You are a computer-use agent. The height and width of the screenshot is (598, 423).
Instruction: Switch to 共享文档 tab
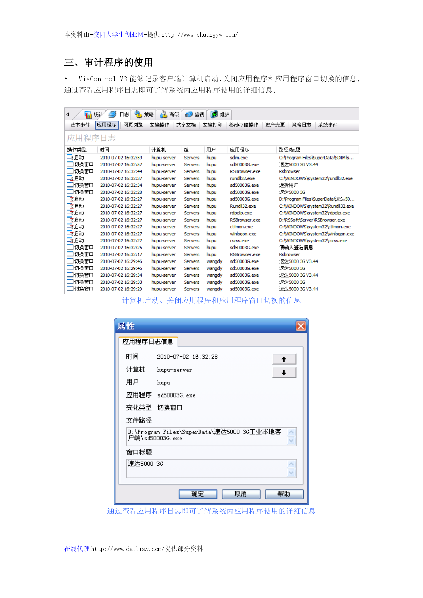(x=186, y=125)
